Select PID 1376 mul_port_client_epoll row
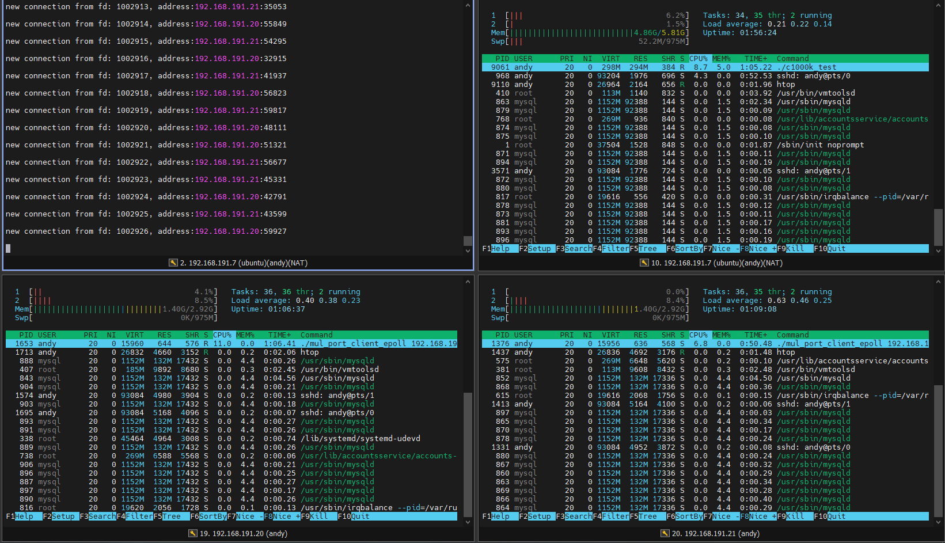 [x=705, y=344]
